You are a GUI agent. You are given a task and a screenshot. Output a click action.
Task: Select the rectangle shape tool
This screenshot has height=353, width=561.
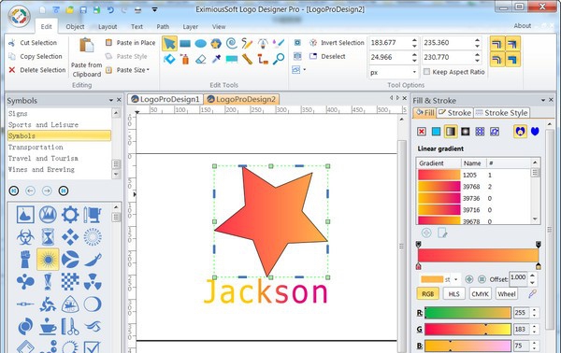tap(185, 44)
